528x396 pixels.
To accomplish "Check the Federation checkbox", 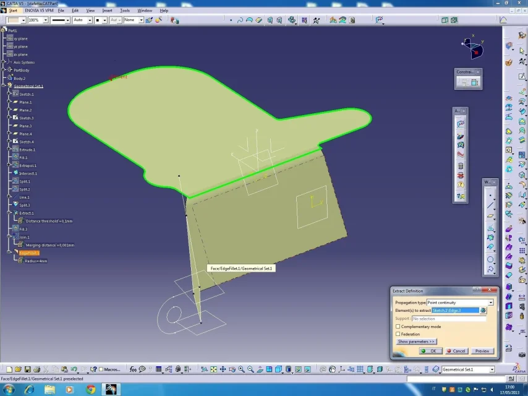I will click(398, 334).
